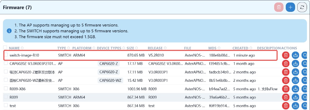Sort by the NAME column icon
Image resolution: width=310 pixels, height=110 pixels.
(x=22, y=48)
